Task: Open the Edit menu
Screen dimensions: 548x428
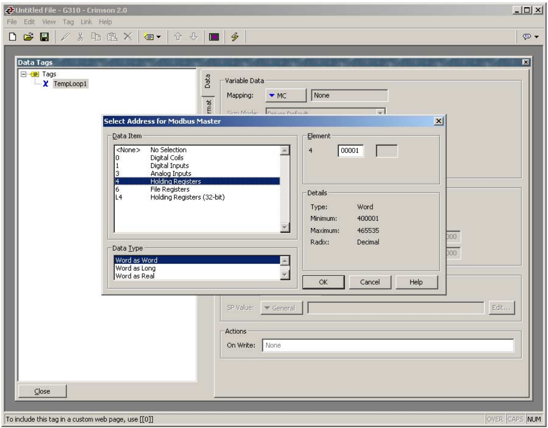Action: pyautogui.click(x=29, y=22)
